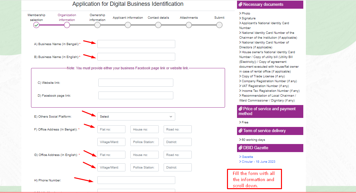Focus the Business Name (In Bengali) field
This screenshot has width=356, height=193.
tap(136, 44)
